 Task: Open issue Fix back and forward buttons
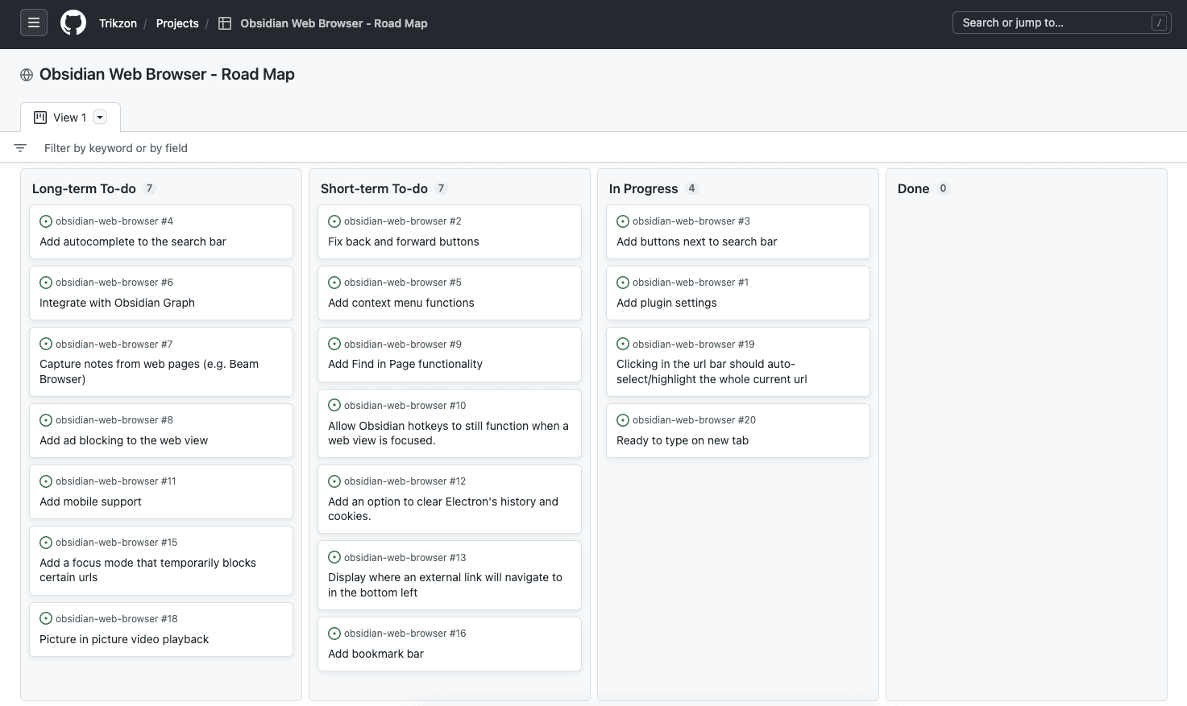pos(403,242)
